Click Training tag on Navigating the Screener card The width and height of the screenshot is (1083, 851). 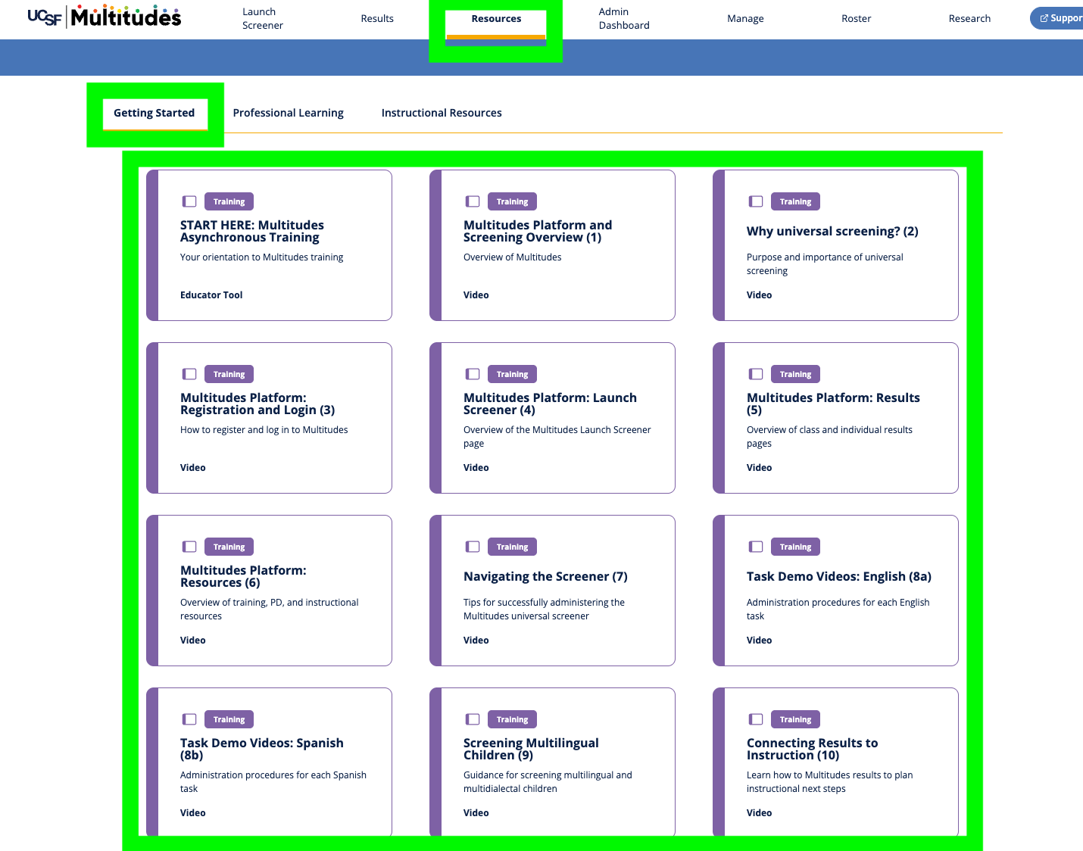point(512,547)
